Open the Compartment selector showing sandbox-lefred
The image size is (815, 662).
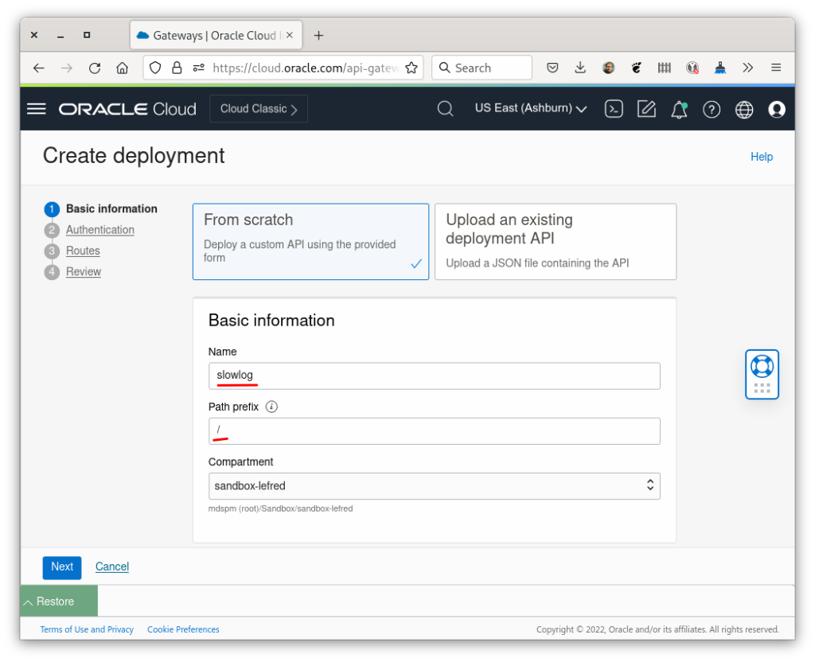coord(434,485)
